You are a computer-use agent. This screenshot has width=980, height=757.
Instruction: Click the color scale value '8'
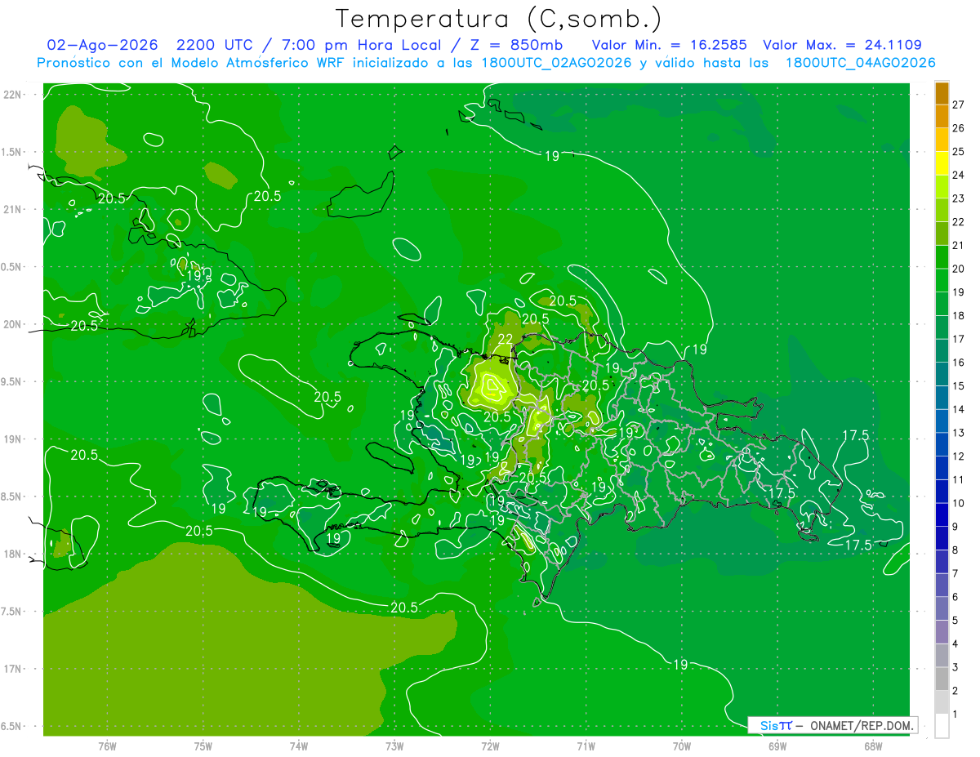tap(955, 550)
